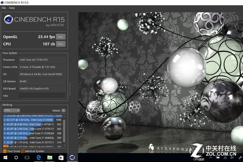Screen dimensions: 243x162
Task: Click the ranking list scroll-down arrow
Action: 64,146
